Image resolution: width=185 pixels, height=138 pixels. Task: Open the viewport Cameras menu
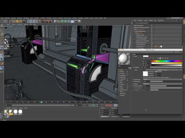[13, 24]
